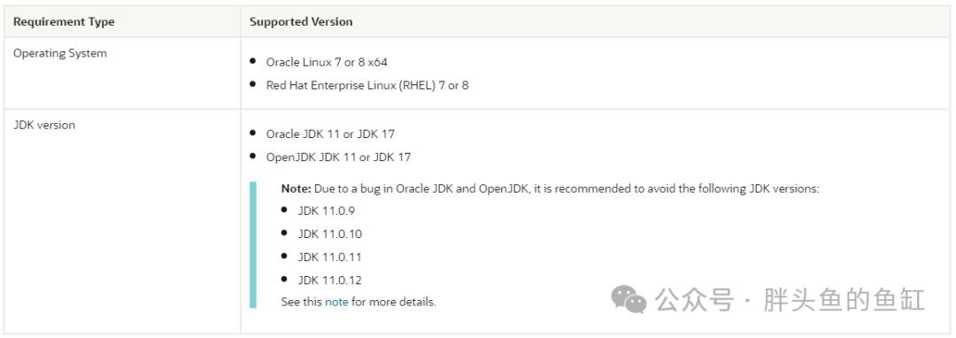
Task: Click the teal note bar beside the note
Action: (x=253, y=245)
